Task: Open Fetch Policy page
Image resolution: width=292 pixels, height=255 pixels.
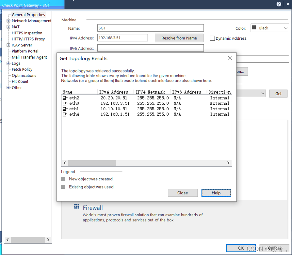Action: [x=22, y=69]
